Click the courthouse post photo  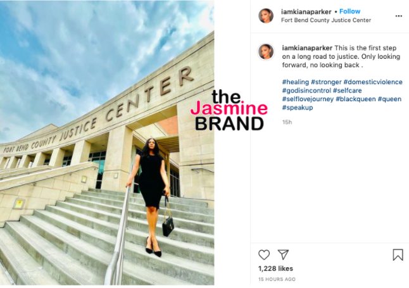pyautogui.click(x=107, y=142)
